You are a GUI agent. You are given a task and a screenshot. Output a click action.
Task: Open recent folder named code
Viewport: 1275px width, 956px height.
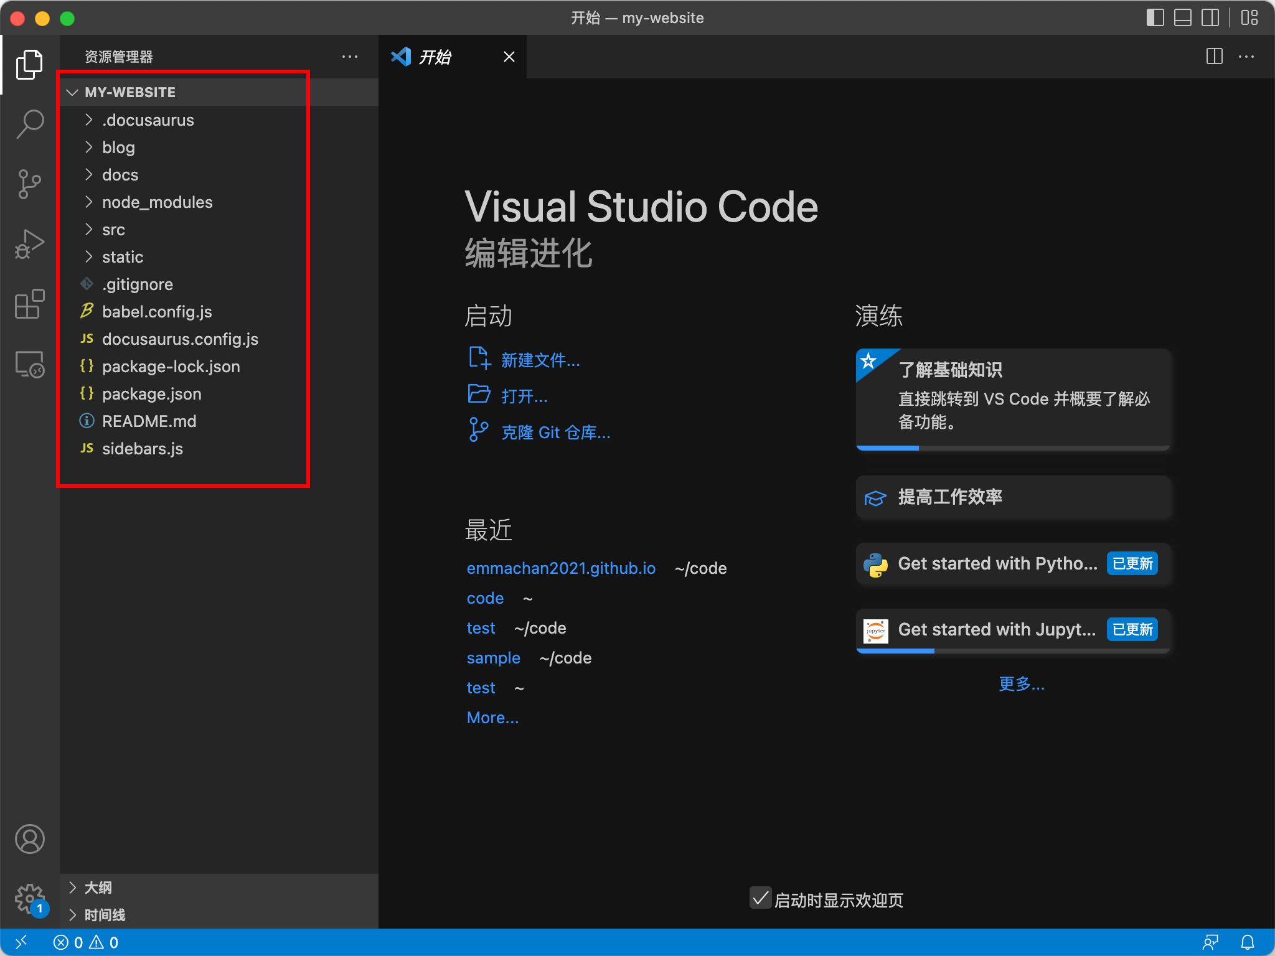pos(485,598)
